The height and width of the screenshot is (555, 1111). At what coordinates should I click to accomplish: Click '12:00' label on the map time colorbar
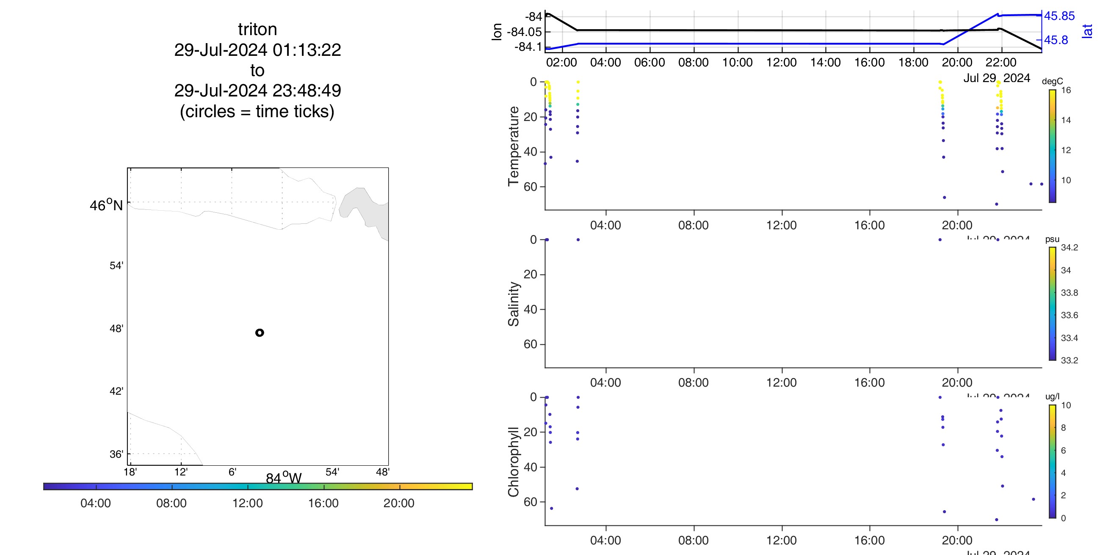coord(248,503)
